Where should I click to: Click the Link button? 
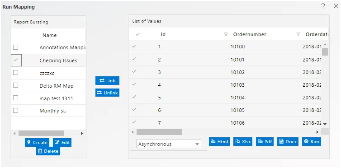pos(108,80)
